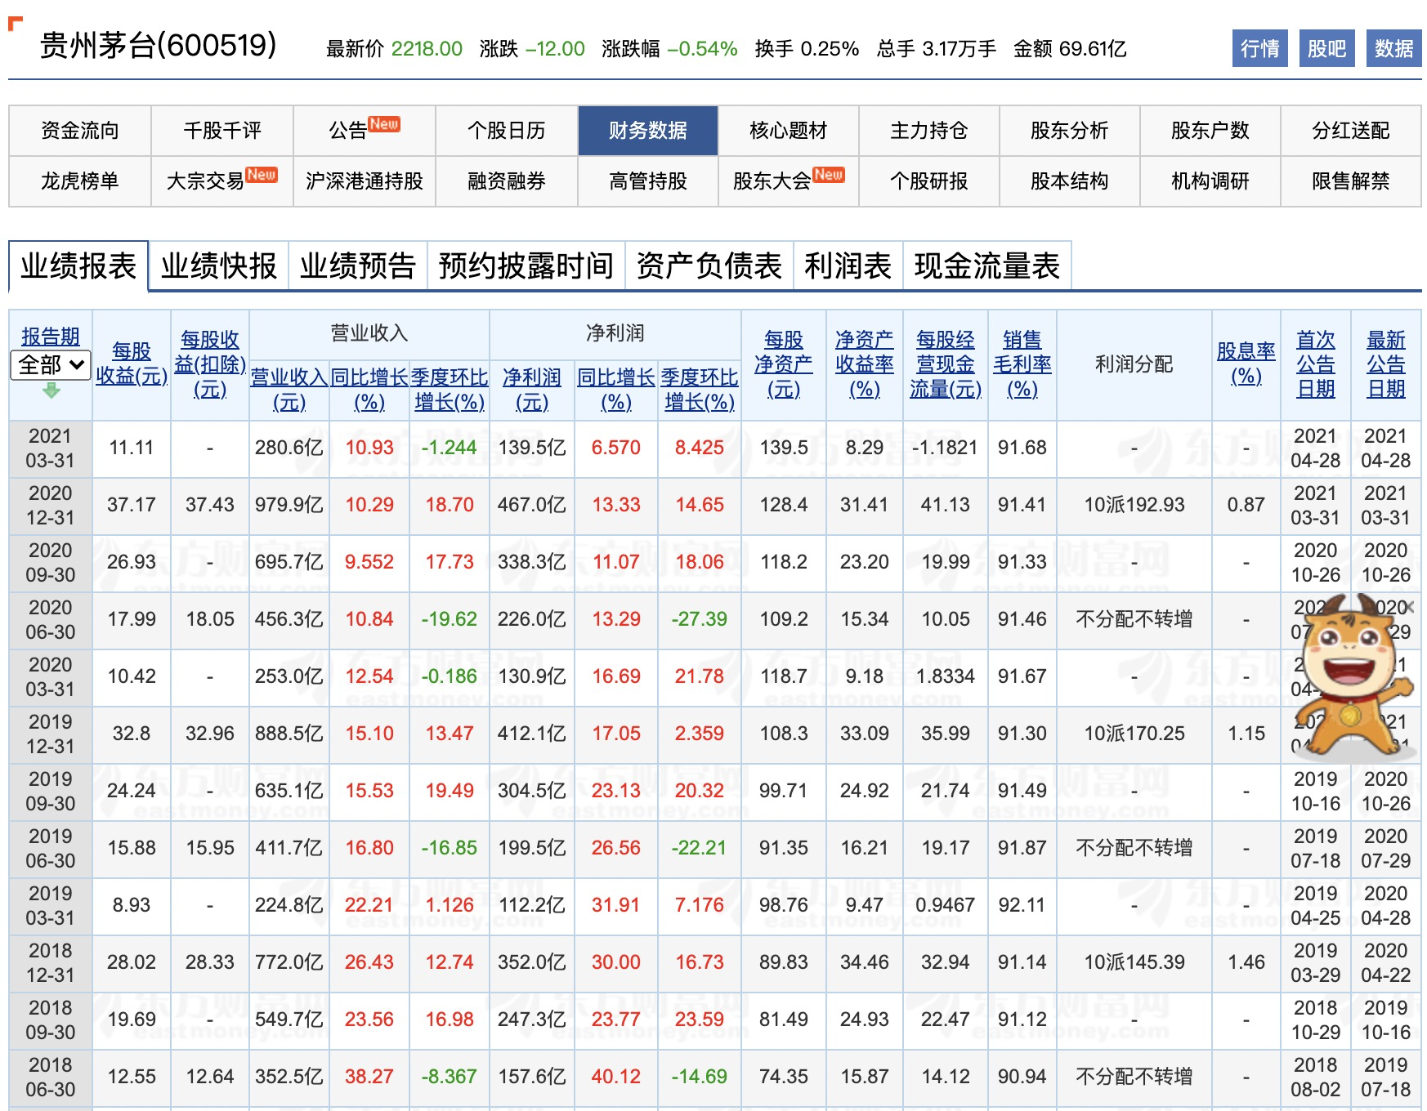
Task: Sort by 净利润(元) column header
Action: click(x=532, y=390)
